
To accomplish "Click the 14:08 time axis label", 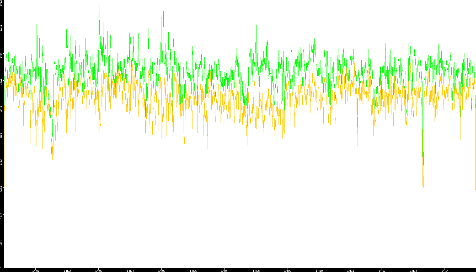I will 256,271.
